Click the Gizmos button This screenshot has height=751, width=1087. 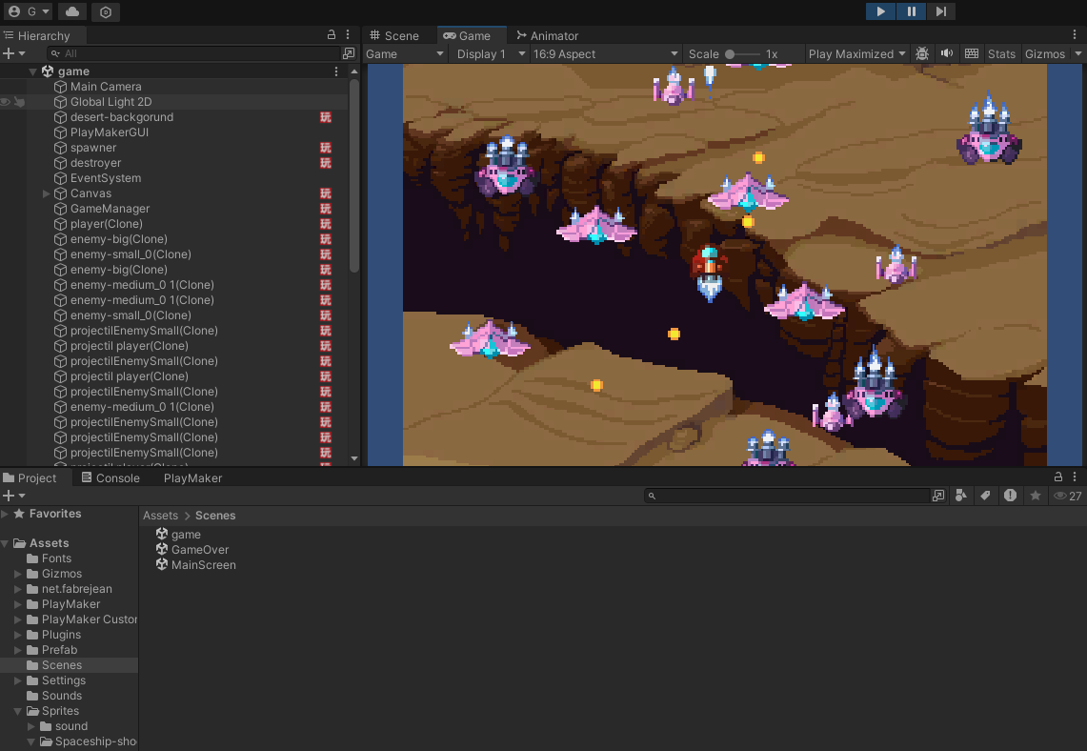(x=1044, y=54)
